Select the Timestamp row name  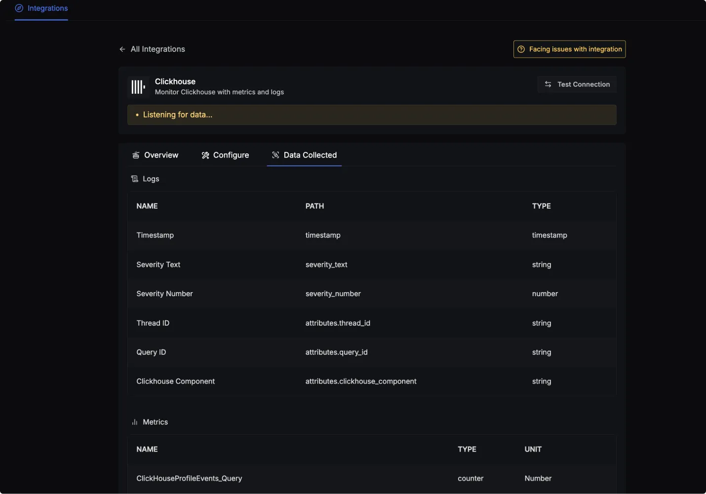[x=155, y=235]
